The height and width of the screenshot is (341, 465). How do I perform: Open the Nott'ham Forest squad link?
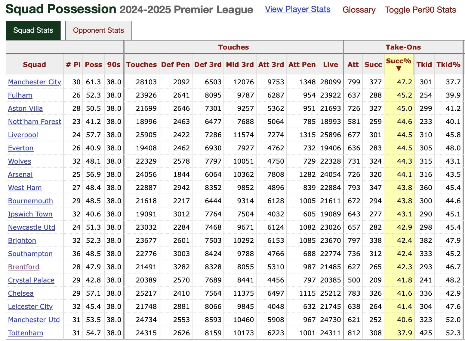point(35,122)
